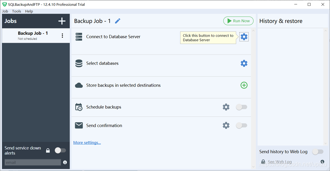Click the cloud destinations icon

(79, 85)
